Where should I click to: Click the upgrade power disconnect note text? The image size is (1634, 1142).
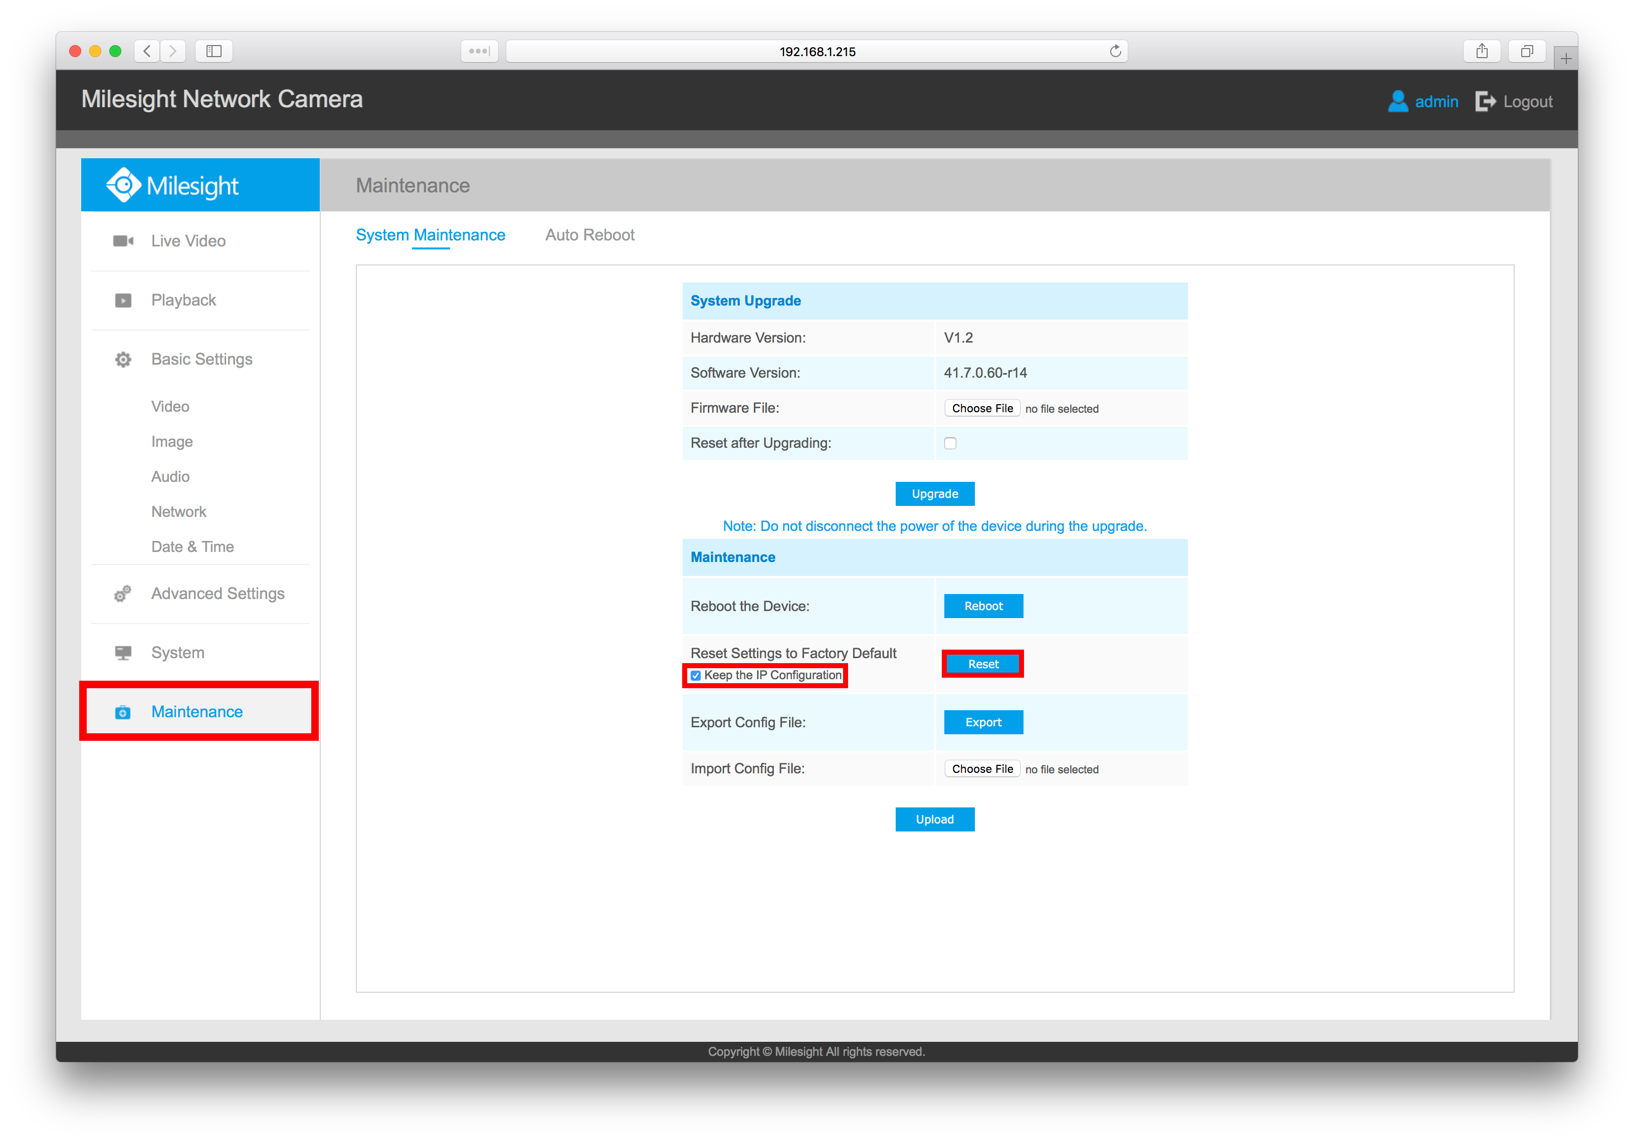(x=934, y=526)
